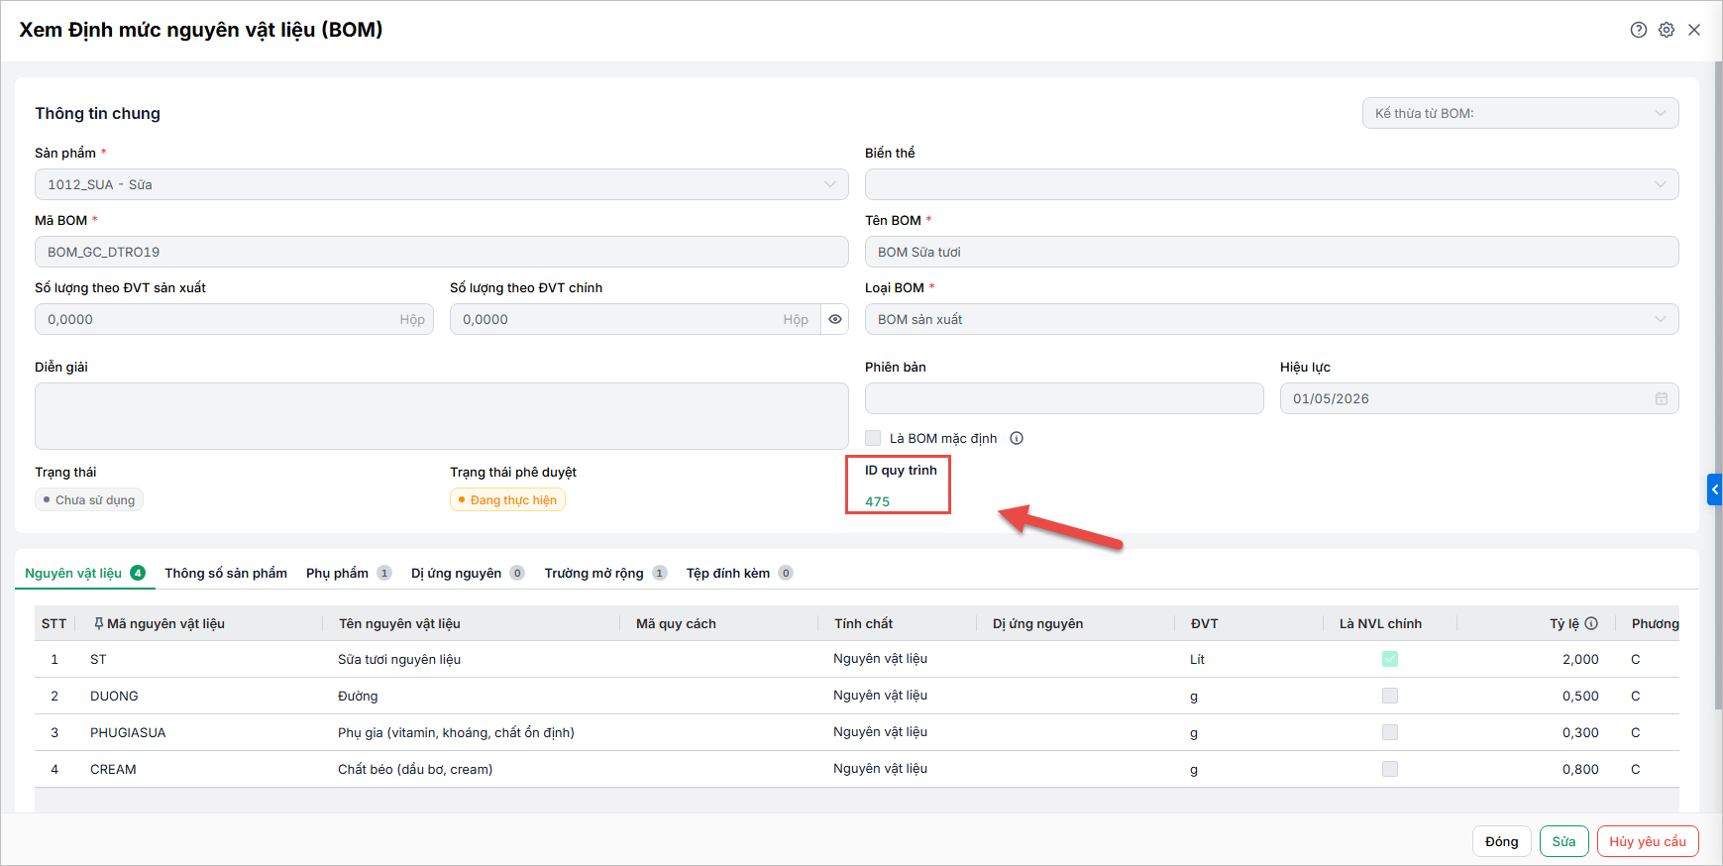The height and width of the screenshot is (866, 1723).
Task: Open the calendar icon in Hiệu lực field
Action: point(1662,398)
